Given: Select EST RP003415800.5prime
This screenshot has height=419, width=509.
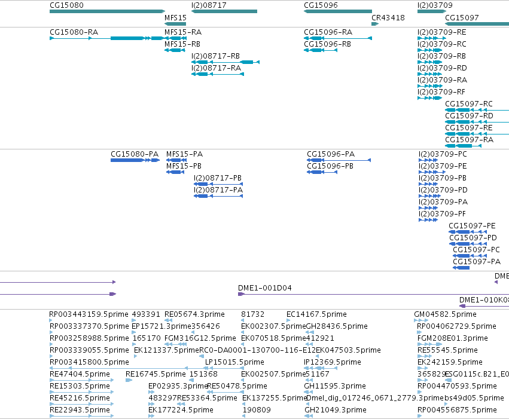Looking at the screenshot, I should 89,362.
